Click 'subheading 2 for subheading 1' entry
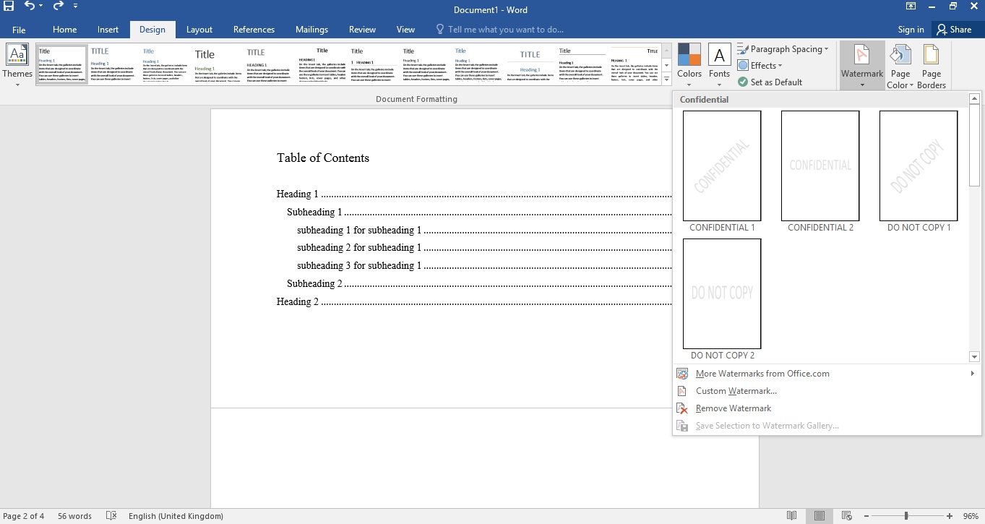 click(484, 247)
